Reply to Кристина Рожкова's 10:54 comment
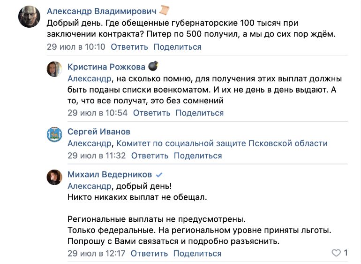The height and width of the screenshot is (264, 361). coord(151,113)
